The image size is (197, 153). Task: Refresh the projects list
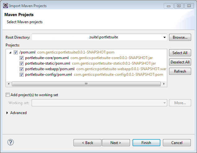(180, 71)
